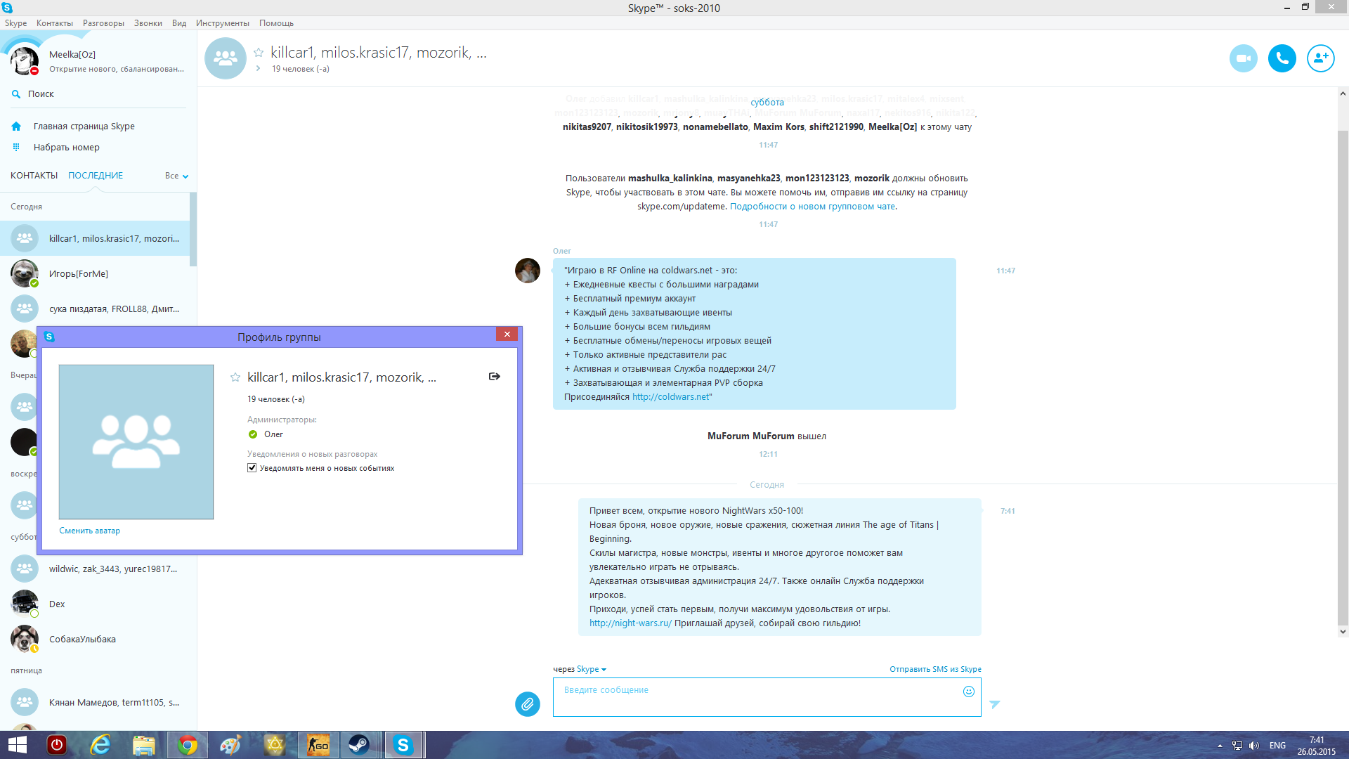Click administrator Олег in group profile
This screenshot has height=759, width=1349.
[x=273, y=434]
